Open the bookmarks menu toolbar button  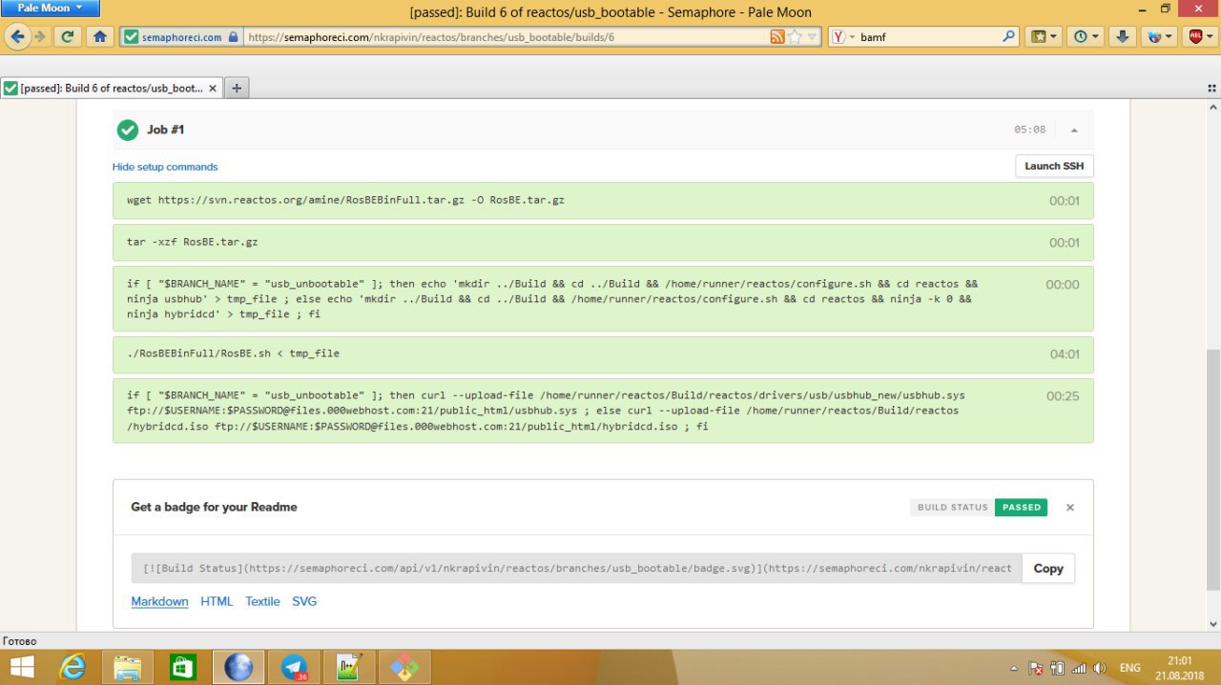tap(1044, 37)
